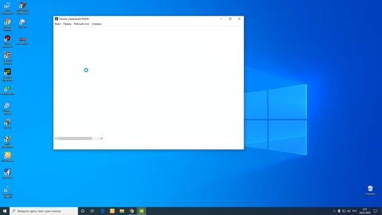Image resolution: width=382 pixels, height=215 pixels.
Task: Click the horizontal scrollbar thumb in NVIDIA panel
Action: click(x=75, y=139)
